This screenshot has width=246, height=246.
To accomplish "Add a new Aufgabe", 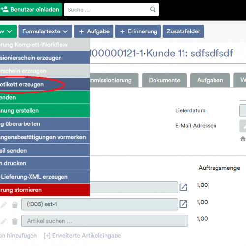I will pos(93,31).
